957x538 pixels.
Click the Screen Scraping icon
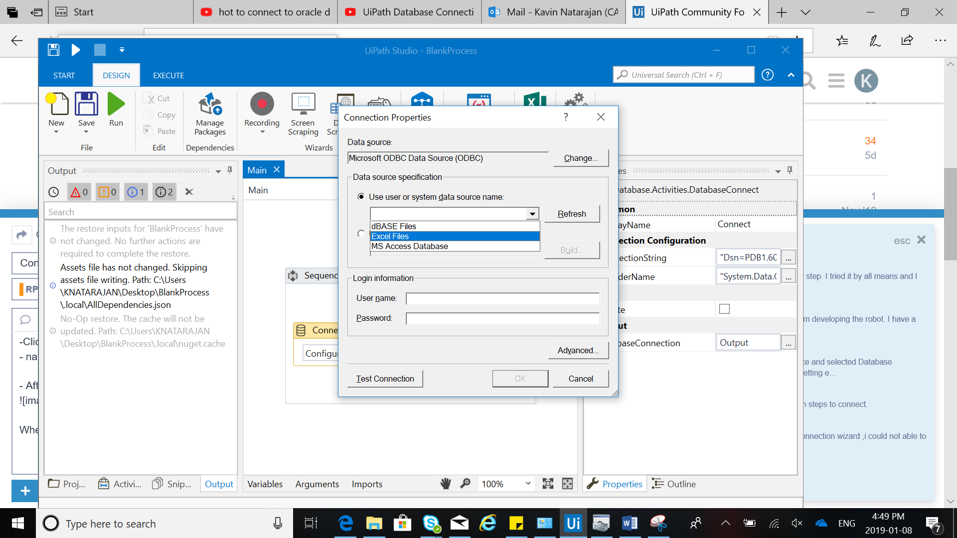[303, 104]
